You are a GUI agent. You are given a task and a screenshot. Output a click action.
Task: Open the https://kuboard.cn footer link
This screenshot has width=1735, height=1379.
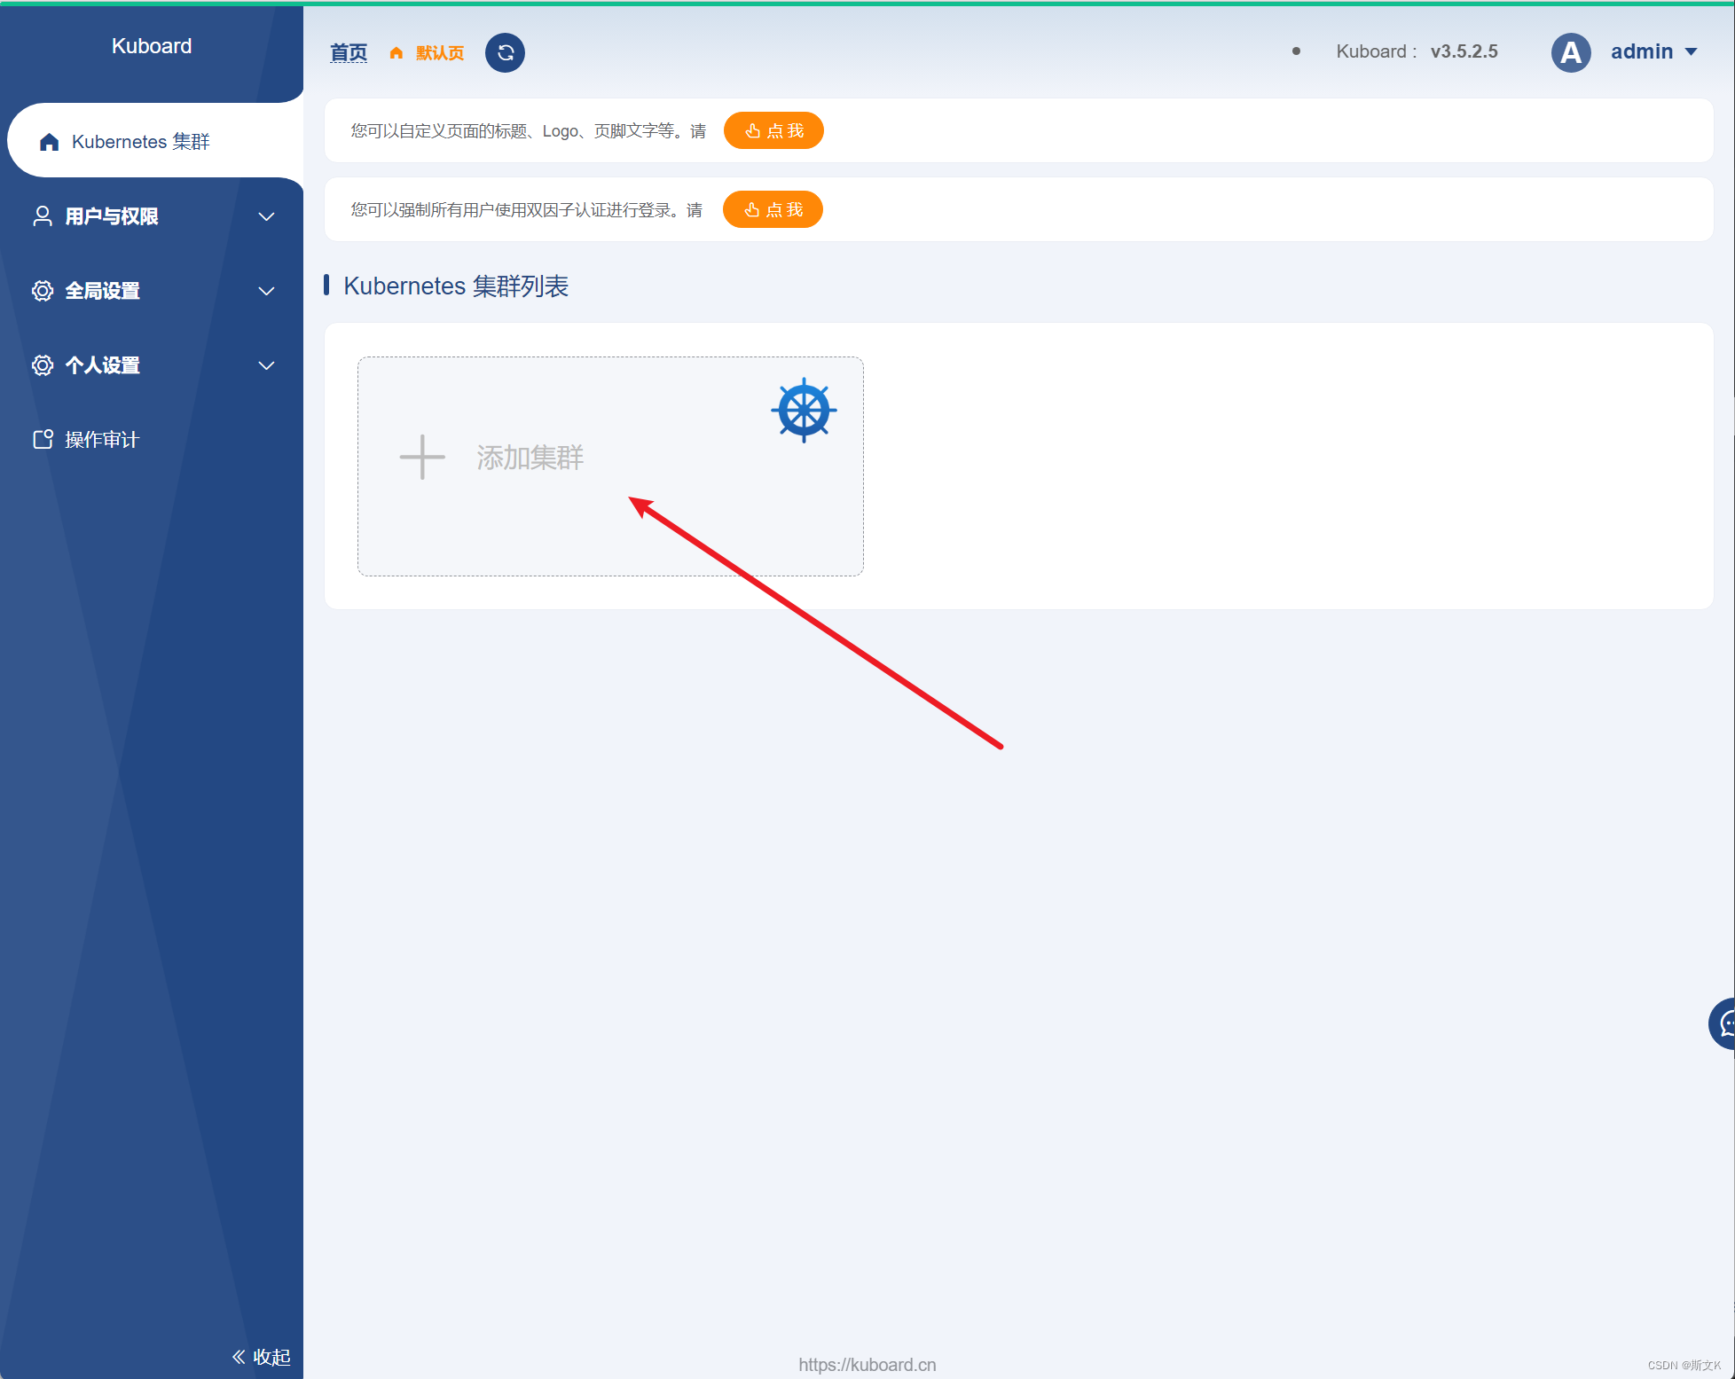(867, 1365)
